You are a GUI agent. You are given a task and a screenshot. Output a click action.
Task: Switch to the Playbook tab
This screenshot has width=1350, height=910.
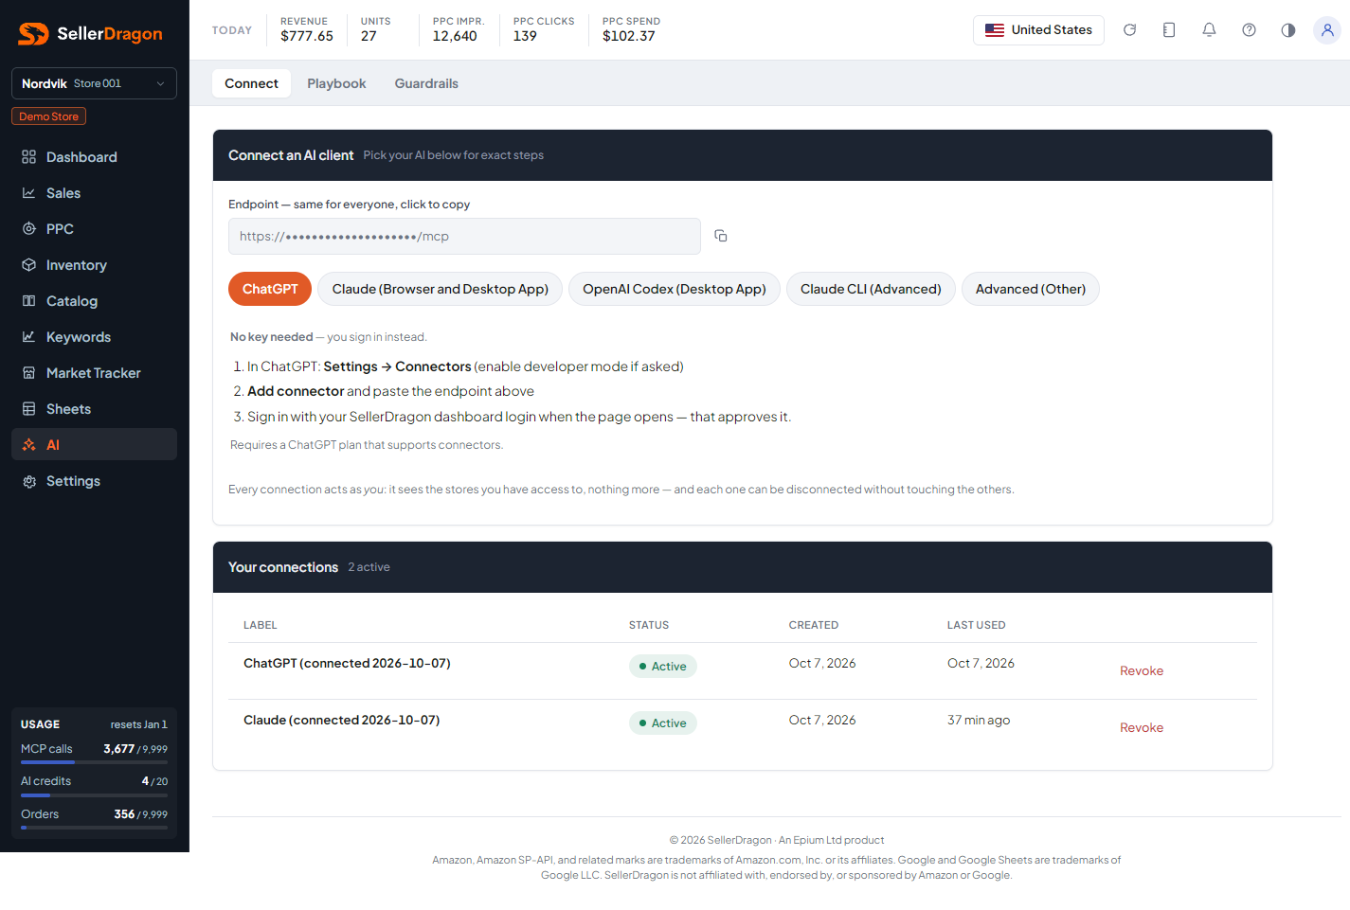click(336, 83)
